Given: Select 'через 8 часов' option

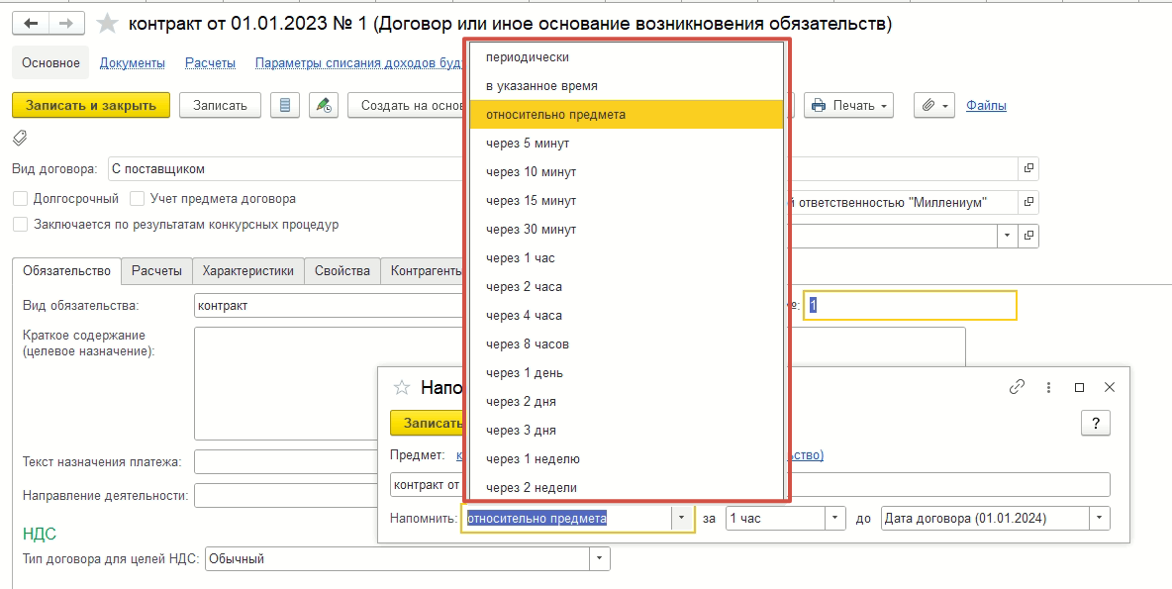Looking at the screenshot, I should (627, 344).
